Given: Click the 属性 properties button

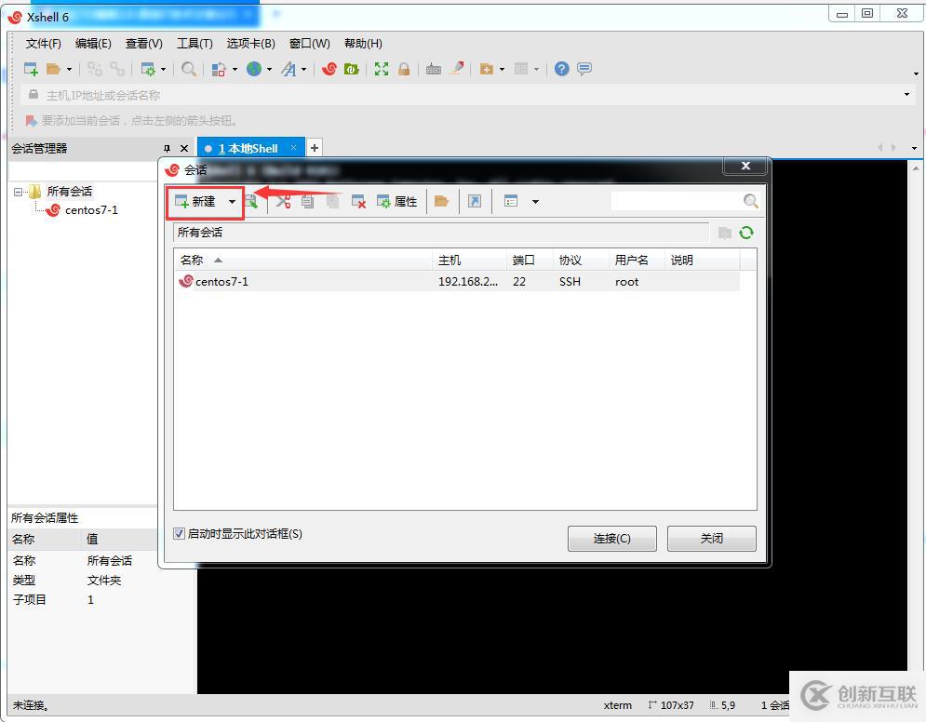Looking at the screenshot, I should tap(396, 201).
